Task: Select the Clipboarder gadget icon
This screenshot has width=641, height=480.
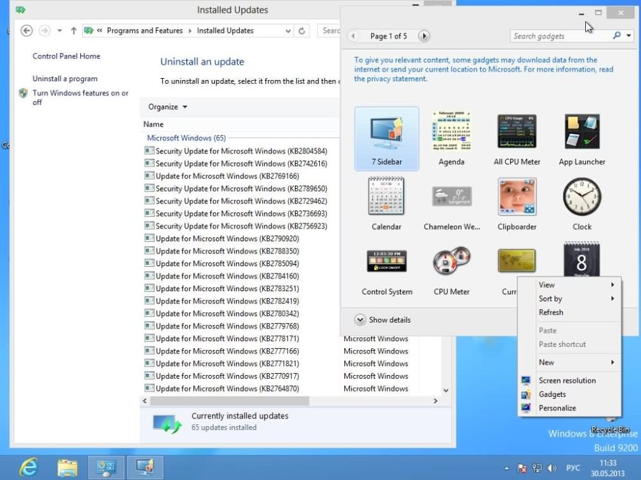Action: click(517, 196)
